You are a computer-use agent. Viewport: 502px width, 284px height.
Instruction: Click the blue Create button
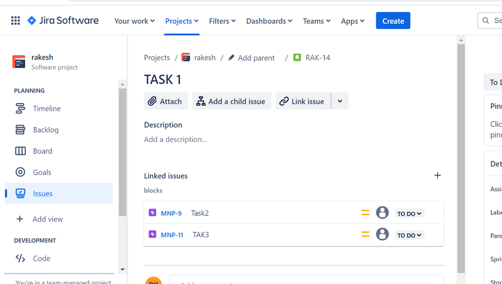(393, 21)
